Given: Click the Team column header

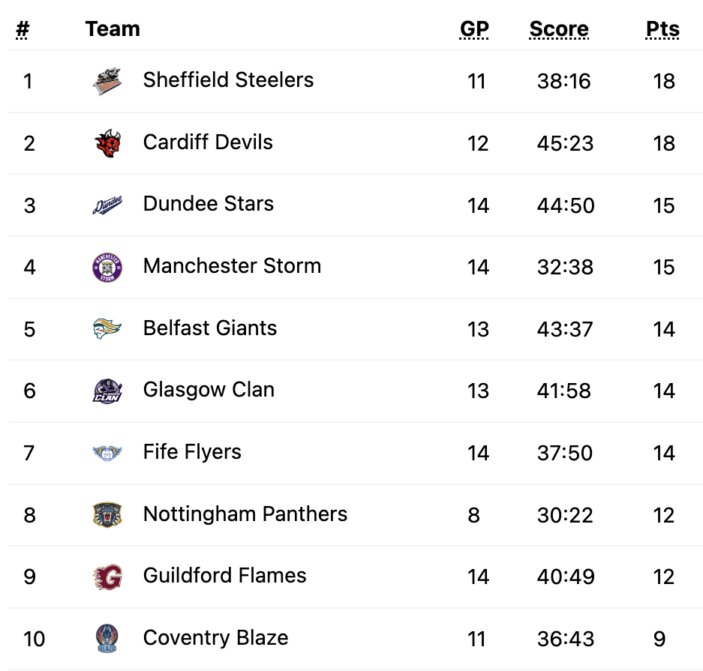Looking at the screenshot, I should 113,29.
